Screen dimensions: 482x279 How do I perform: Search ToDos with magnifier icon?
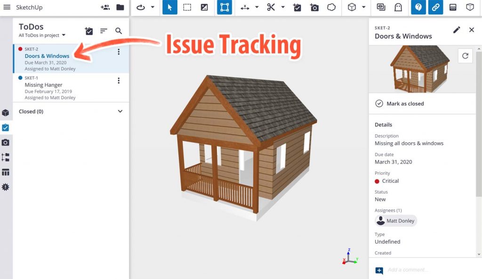[x=119, y=31]
